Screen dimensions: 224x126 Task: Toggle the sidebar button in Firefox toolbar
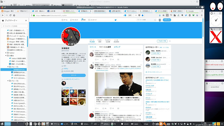click(167, 15)
